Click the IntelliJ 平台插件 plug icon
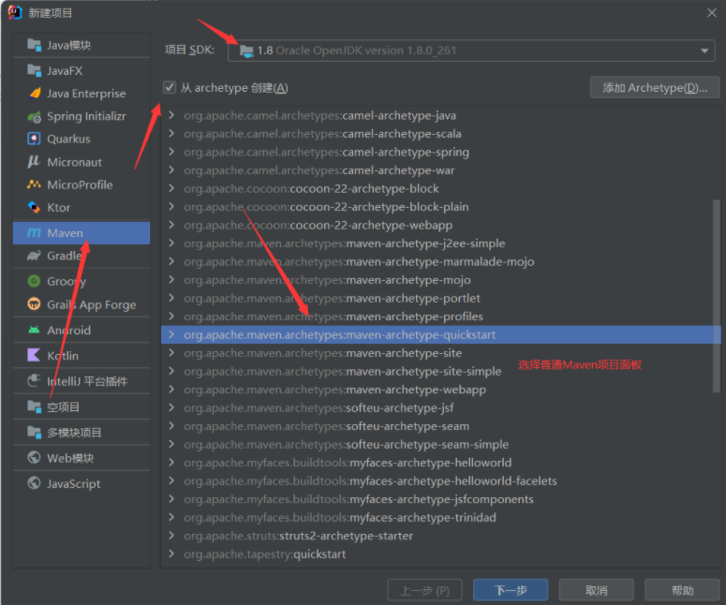This screenshot has width=726, height=605. point(34,380)
